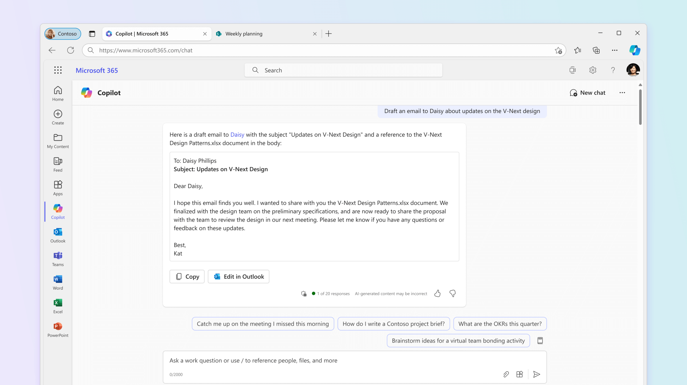The height and width of the screenshot is (385, 687).
Task: Give a thumbs down on the response
Action: 452,293
